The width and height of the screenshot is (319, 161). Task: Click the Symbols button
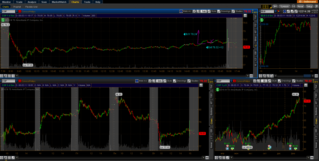tap(284, 6)
